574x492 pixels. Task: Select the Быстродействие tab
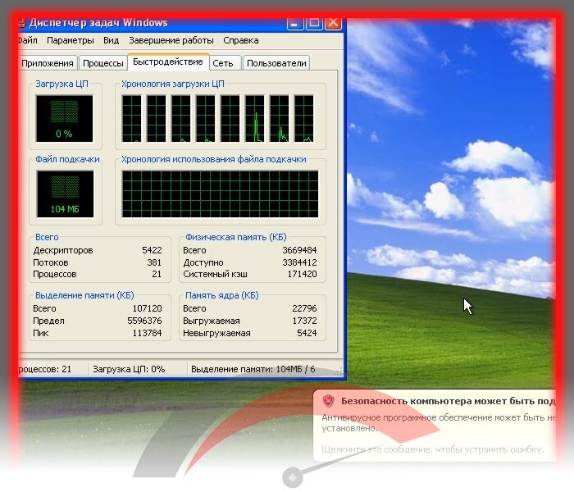(x=168, y=61)
